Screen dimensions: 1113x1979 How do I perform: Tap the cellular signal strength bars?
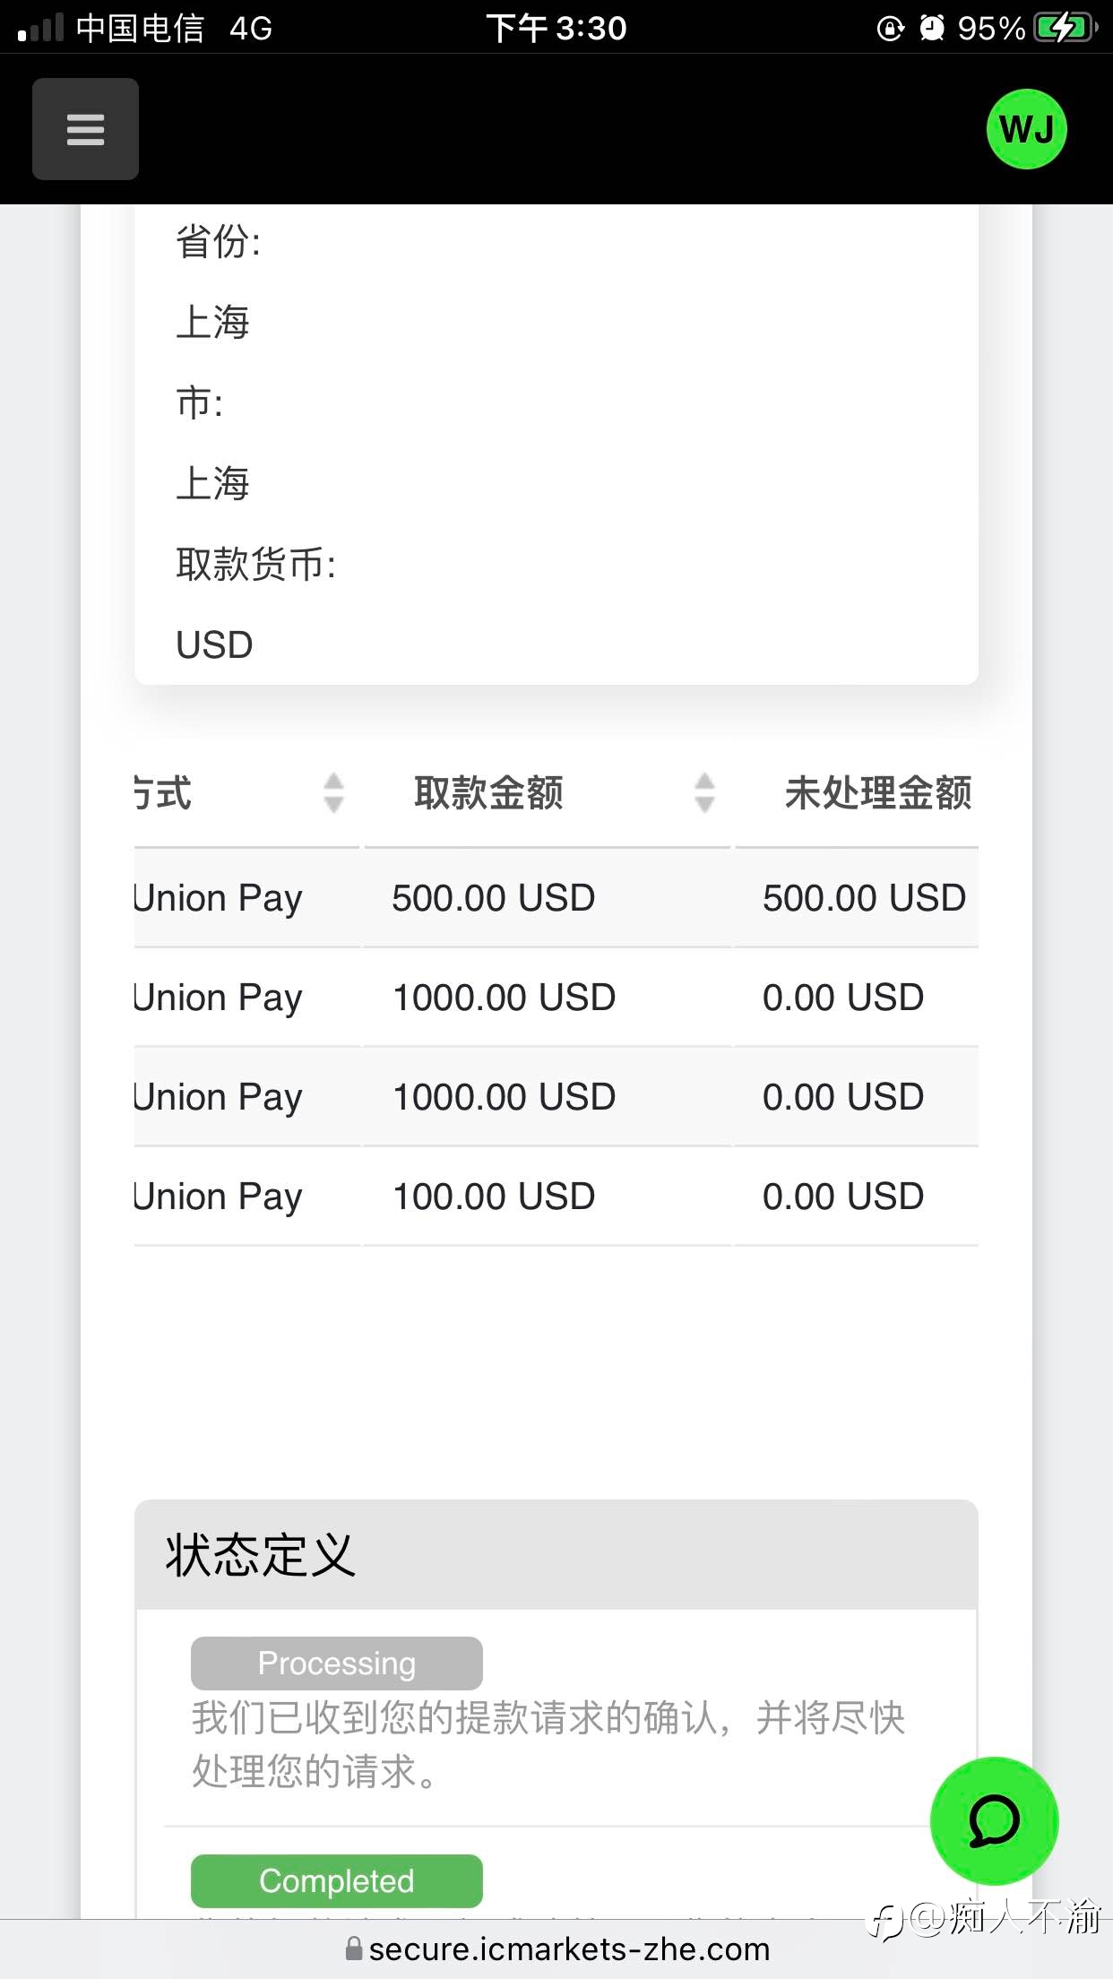click(x=40, y=28)
